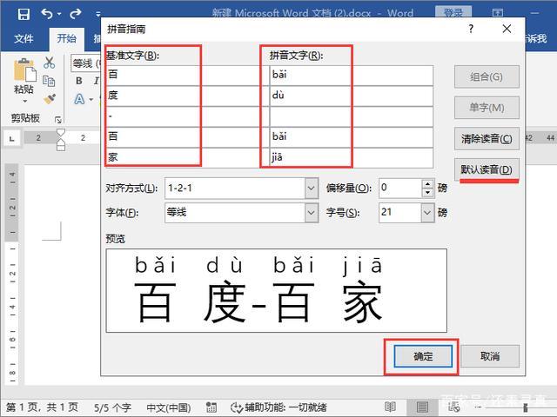Click the Cut scissors icon

pyautogui.click(x=49, y=63)
